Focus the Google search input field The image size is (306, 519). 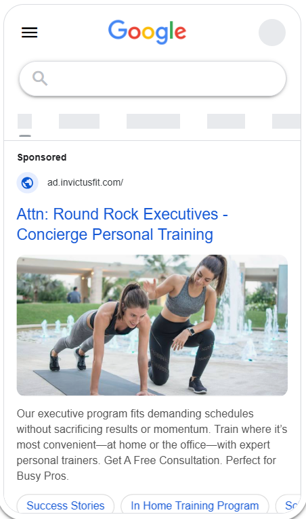pos(152,79)
